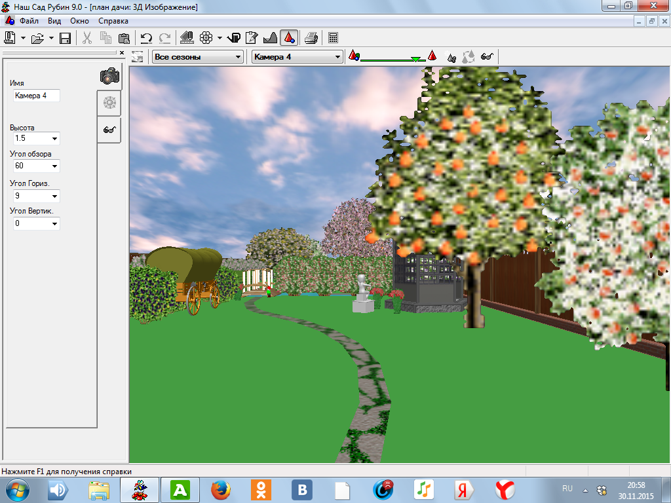Select the terrain relief icon
The width and height of the screenshot is (671, 503).
270,38
